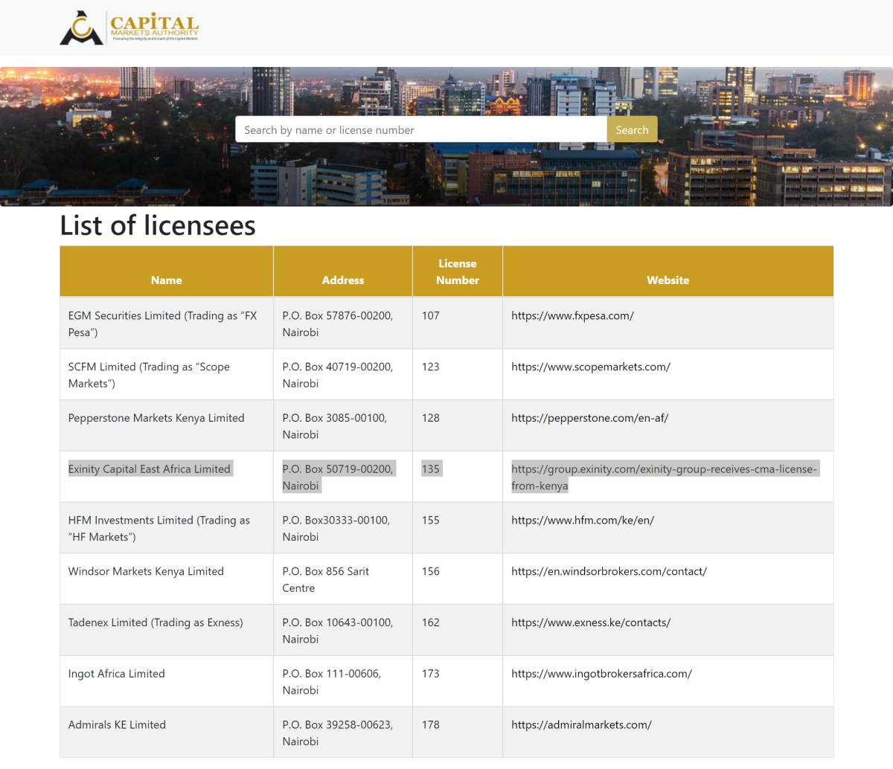Follow the Exness contacts website link
Image resolution: width=893 pixels, height=769 pixels.
[591, 622]
